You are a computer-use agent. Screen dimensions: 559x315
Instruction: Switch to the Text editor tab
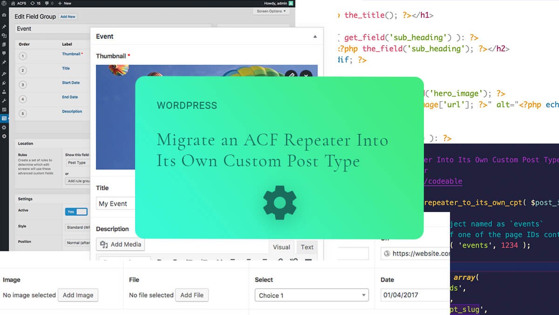pos(307,247)
